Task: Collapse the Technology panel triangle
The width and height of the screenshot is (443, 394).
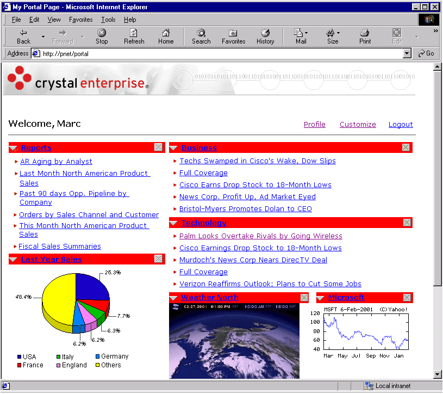Action: tap(173, 223)
